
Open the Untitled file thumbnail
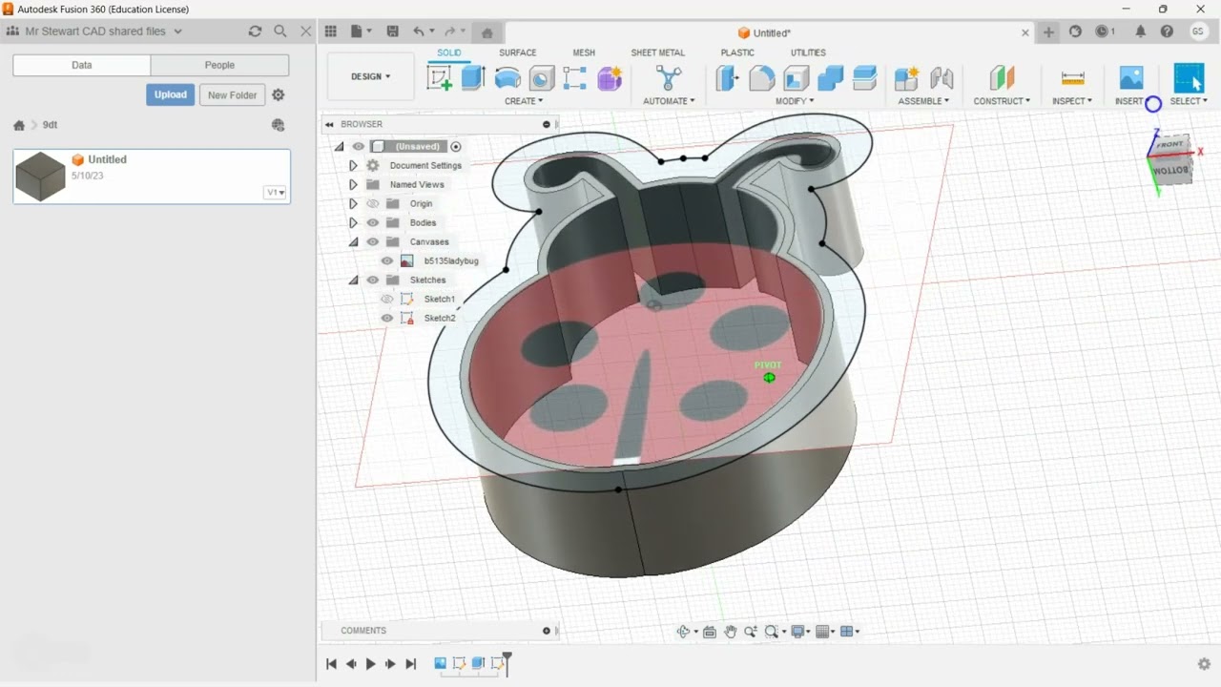click(40, 177)
